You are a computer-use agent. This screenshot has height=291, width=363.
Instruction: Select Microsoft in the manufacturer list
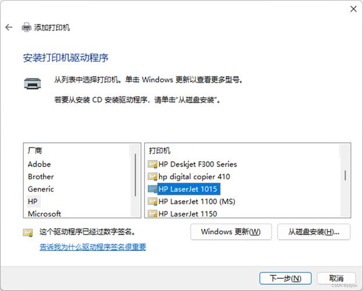coord(44,214)
